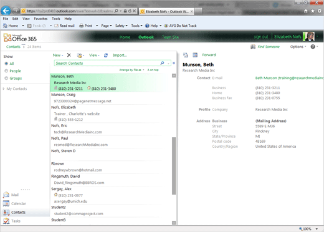
Task: Go back with the browser back arrow
Action: [6, 11]
